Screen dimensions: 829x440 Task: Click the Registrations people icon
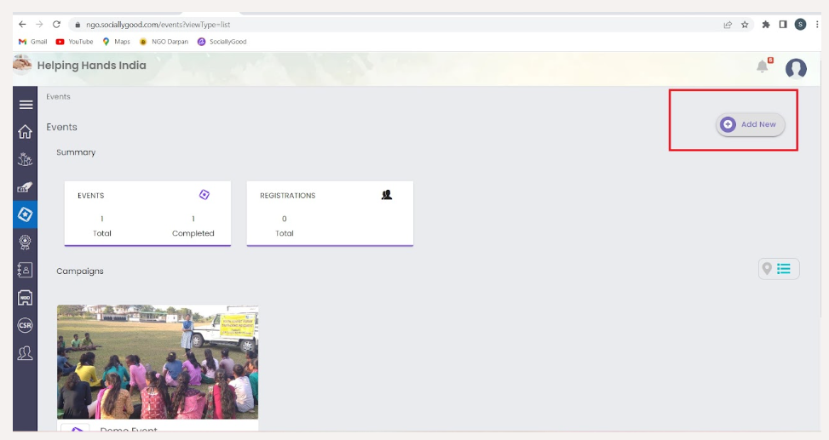tap(387, 195)
